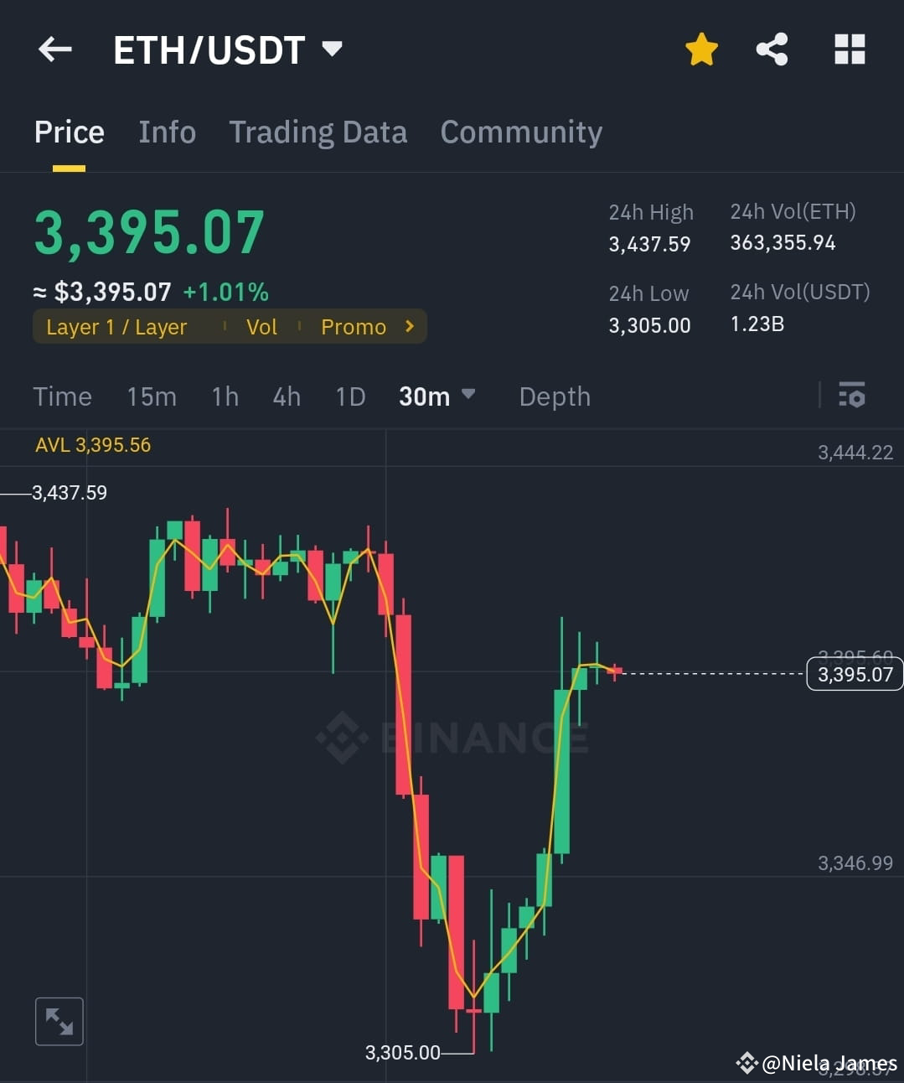The height and width of the screenshot is (1083, 904).
Task: Expand the chart to fullscreen
Action: pyautogui.click(x=59, y=1021)
